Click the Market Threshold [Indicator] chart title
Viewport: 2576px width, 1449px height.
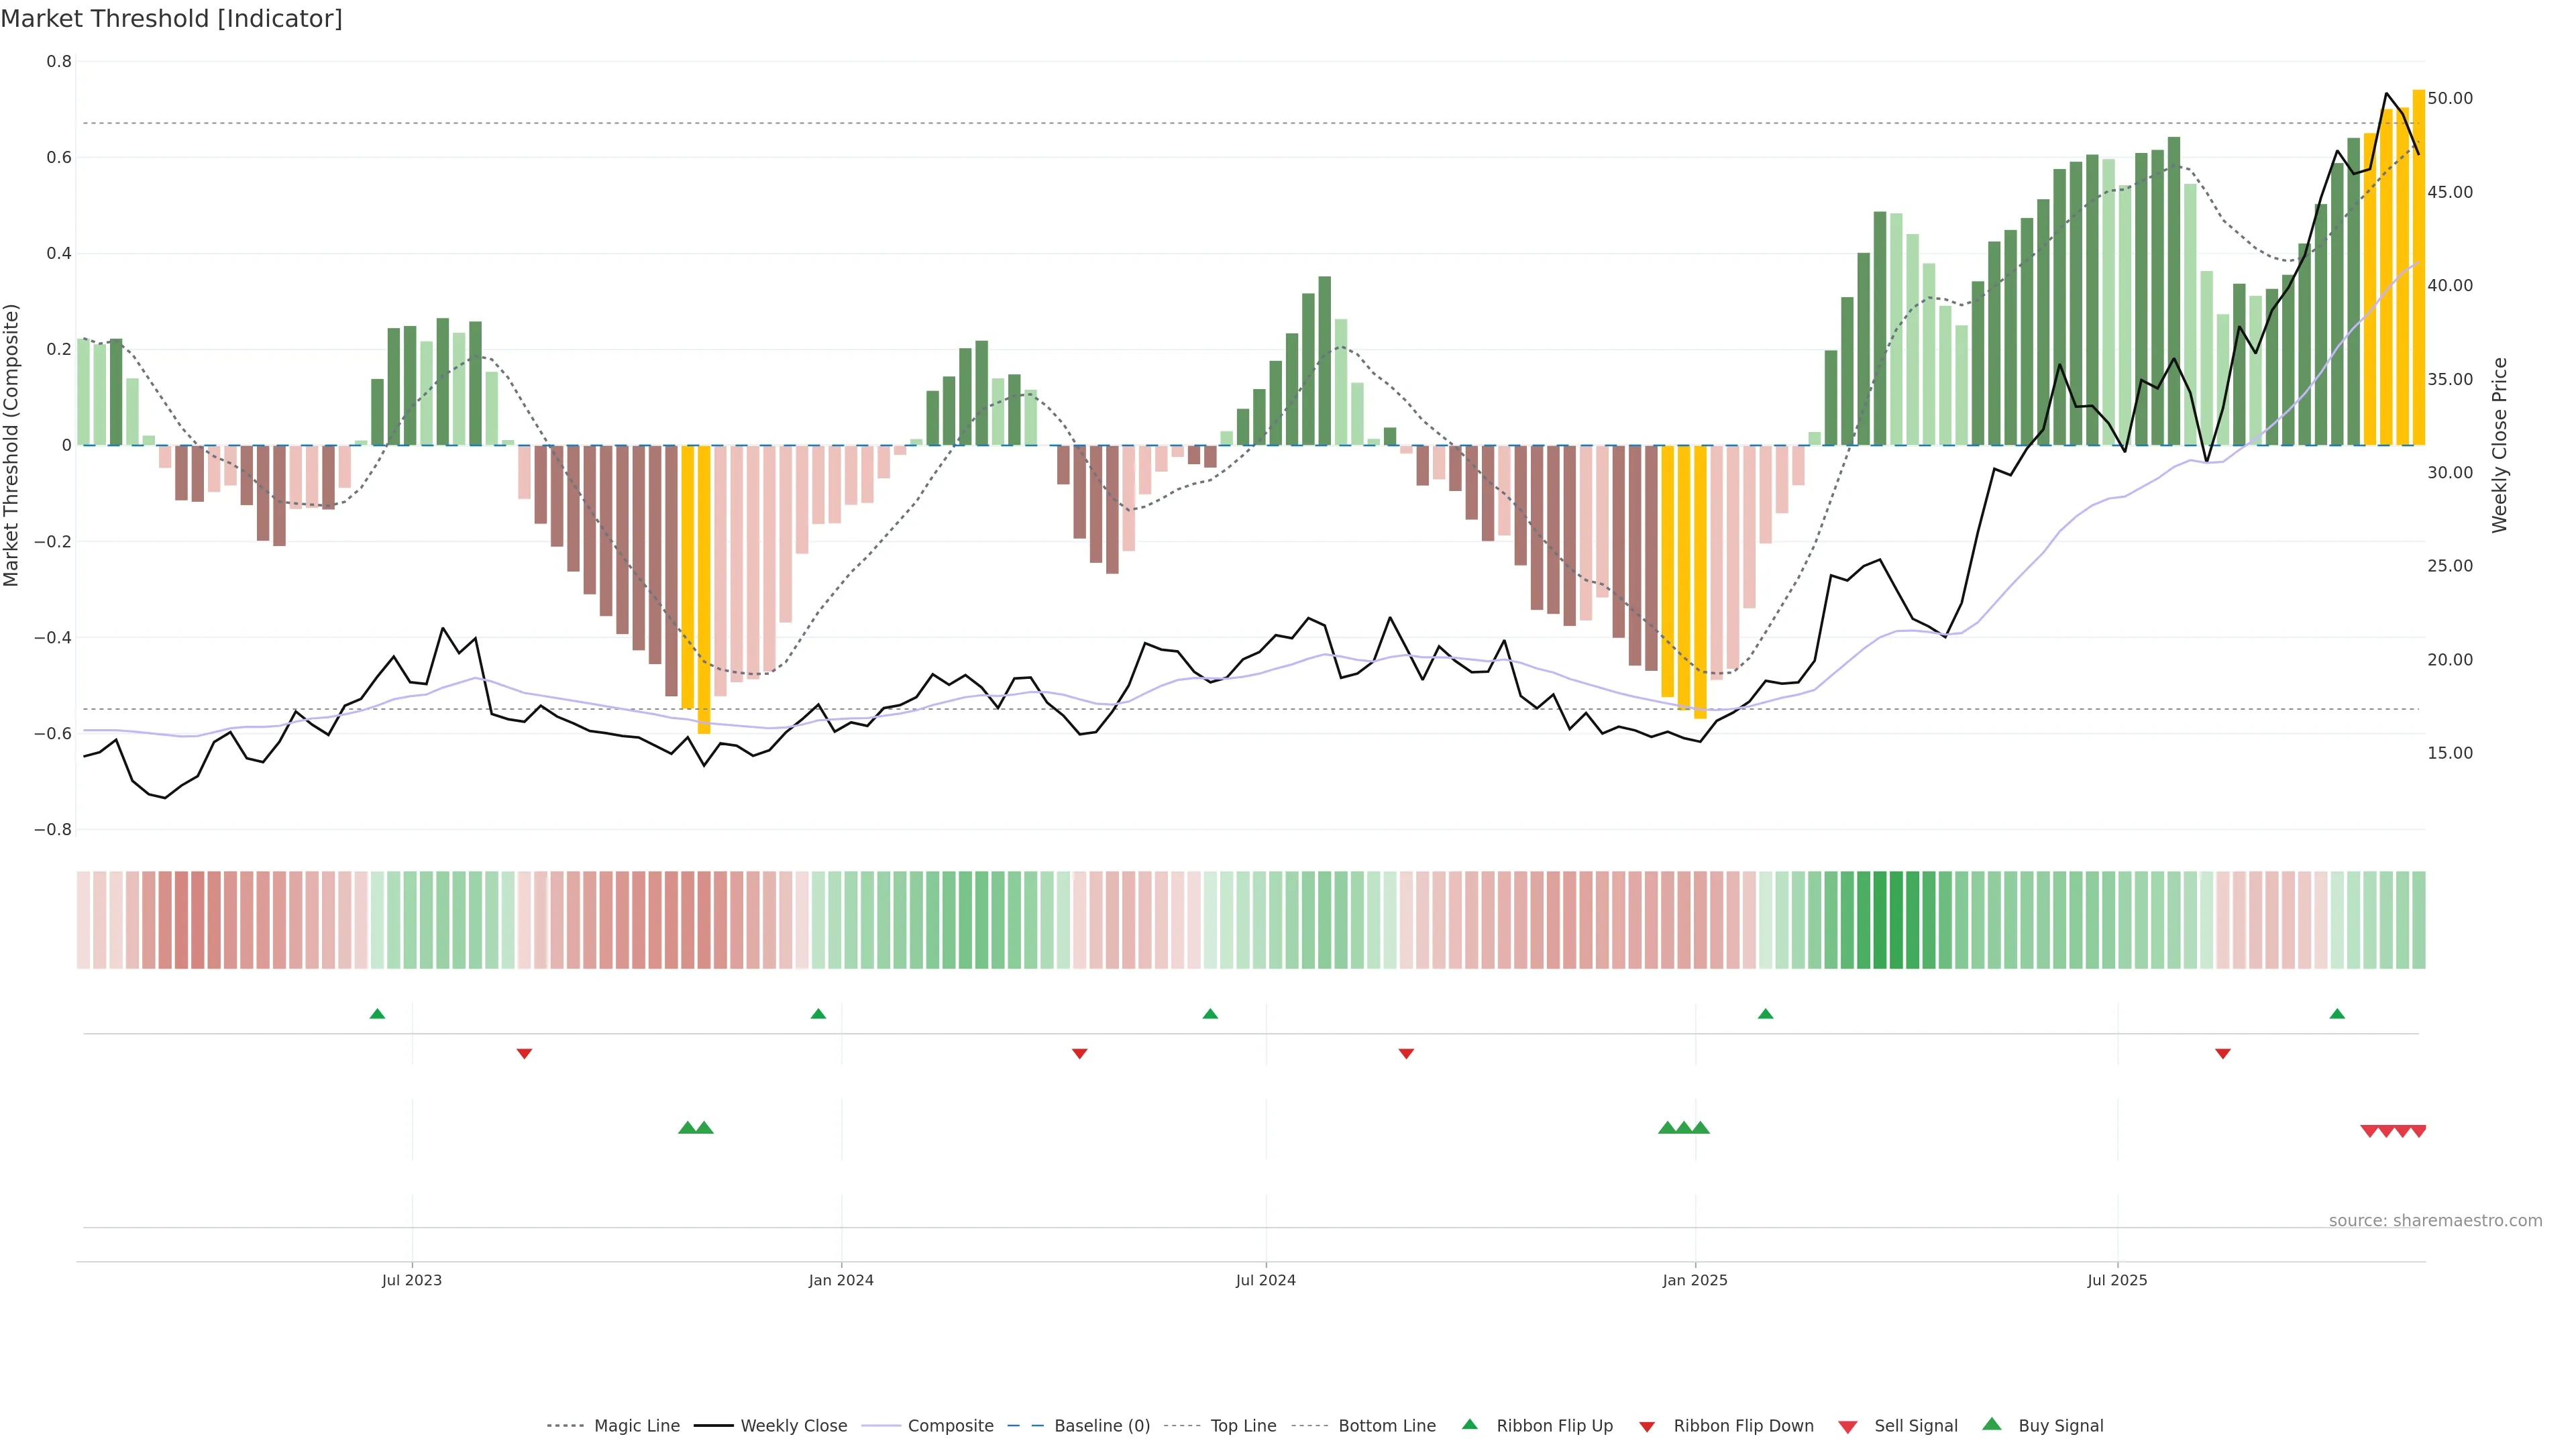[x=171, y=18]
